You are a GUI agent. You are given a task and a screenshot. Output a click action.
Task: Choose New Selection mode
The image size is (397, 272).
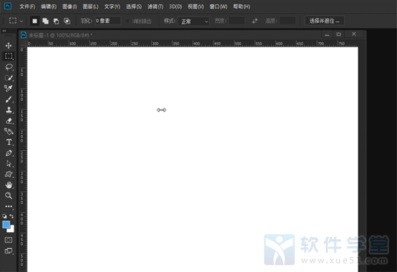click(35, 21)
